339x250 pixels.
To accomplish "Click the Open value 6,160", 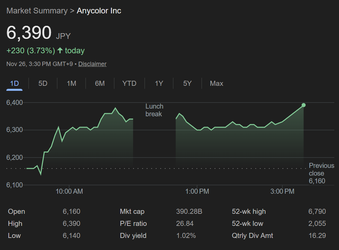I will pyautogui.click(x=71, y=211).
